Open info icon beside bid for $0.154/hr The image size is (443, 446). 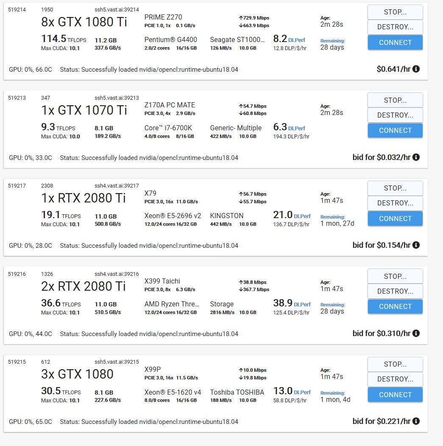[416, 245]
